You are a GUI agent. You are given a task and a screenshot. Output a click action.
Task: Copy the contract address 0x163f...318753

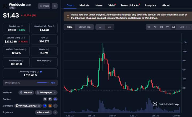[x=39, y=106]
